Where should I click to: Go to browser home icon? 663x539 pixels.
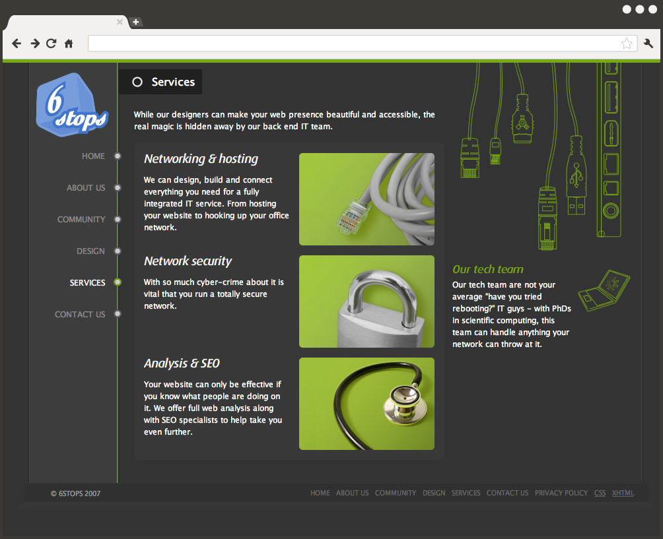(x=69, y=44)
